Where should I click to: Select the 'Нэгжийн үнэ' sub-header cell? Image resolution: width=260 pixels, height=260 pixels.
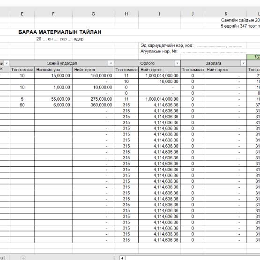point(53,70)
